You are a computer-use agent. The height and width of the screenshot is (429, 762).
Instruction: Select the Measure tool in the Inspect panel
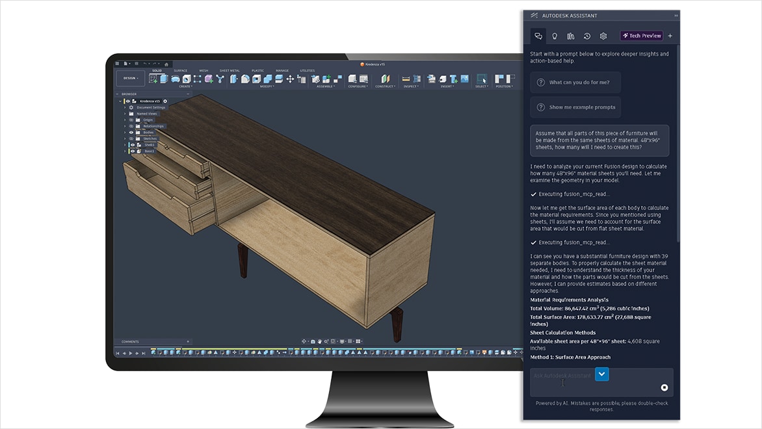[x=404, y=78]
